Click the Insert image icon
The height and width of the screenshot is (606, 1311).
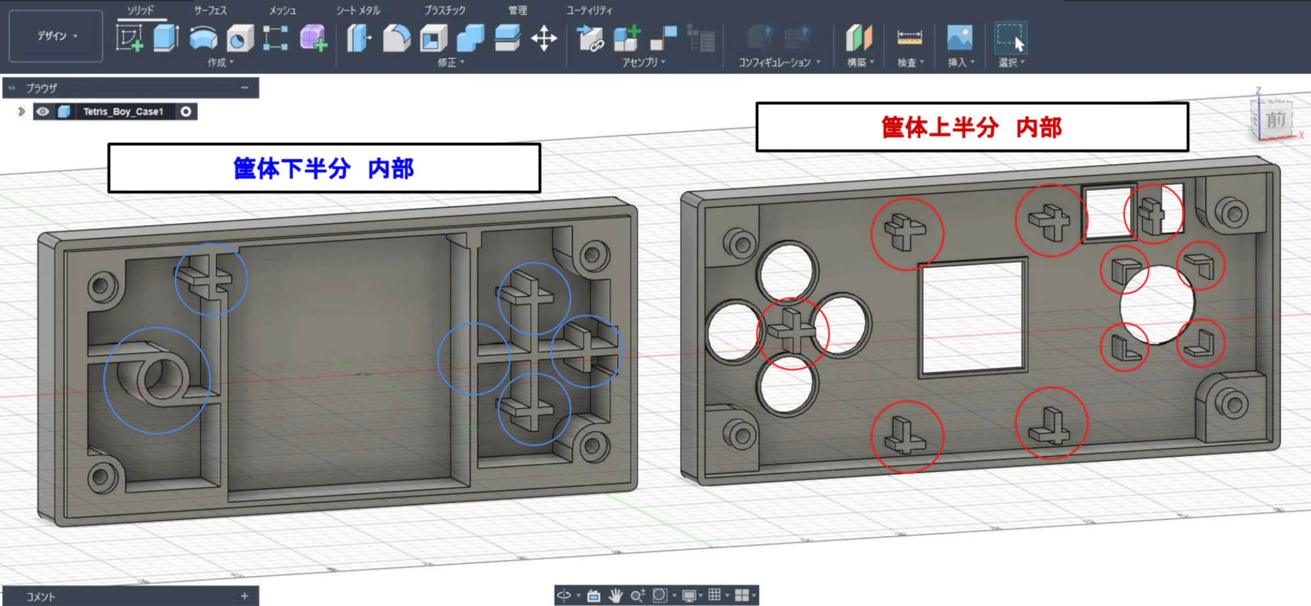(x=959, y=38)
